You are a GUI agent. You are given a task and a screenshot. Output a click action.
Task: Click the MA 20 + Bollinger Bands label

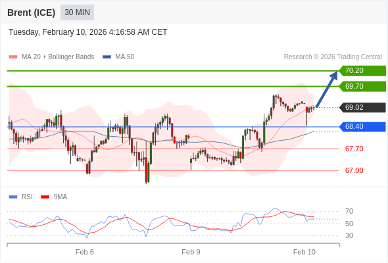pyautogui.click(x=58, y=57)
